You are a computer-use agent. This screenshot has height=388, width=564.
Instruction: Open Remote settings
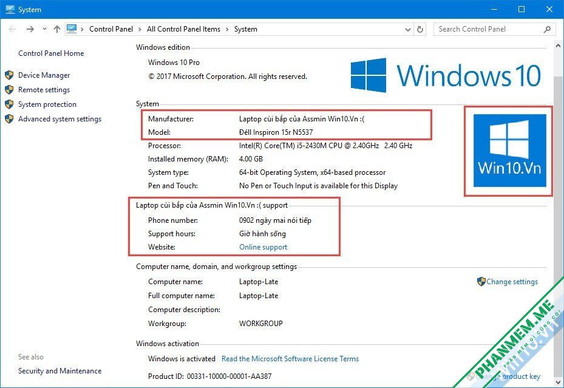44,90
